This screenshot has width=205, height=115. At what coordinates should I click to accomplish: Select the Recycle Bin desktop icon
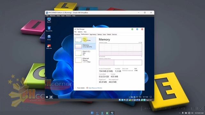tap(49, 29)
